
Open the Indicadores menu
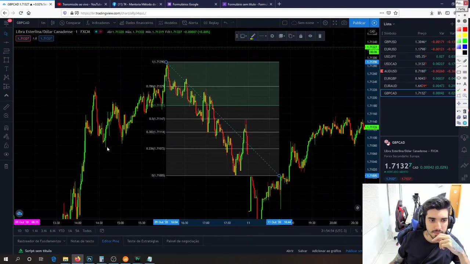[x=98, y=23]
